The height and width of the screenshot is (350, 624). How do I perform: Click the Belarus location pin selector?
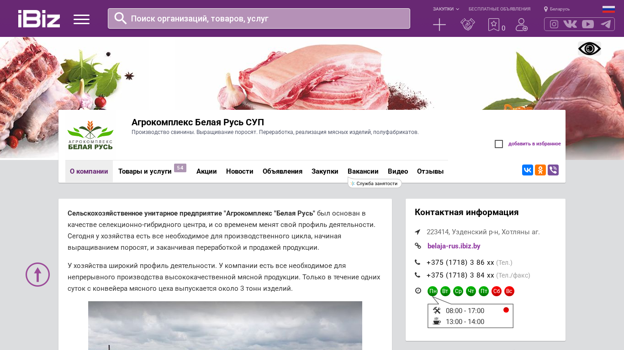[x=557, y=9]
